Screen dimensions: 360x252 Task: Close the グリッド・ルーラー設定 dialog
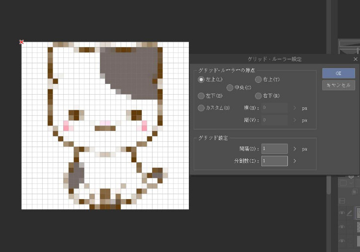[356, 59]
